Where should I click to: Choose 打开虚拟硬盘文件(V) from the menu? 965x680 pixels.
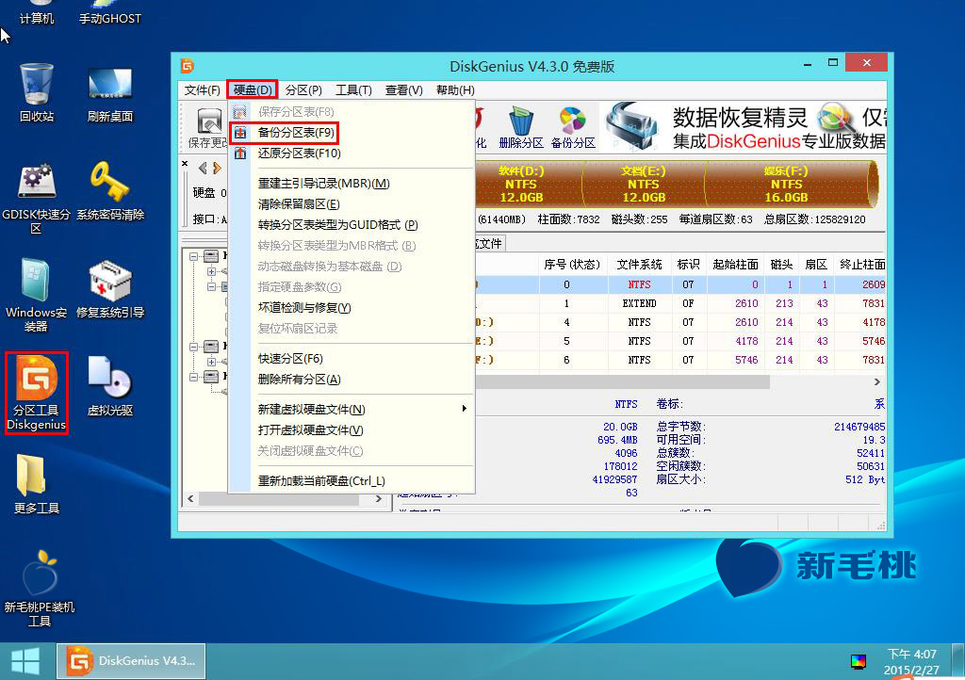pyautogui.click(x=352, y=430)
